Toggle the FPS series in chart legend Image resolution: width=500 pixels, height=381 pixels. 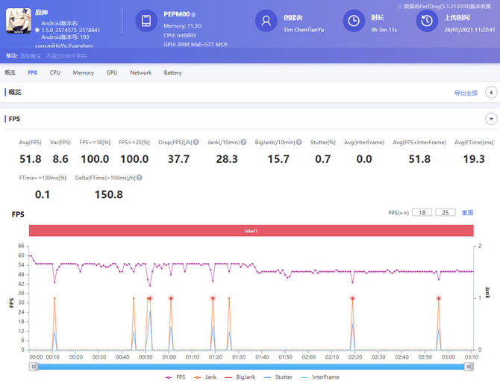(x=173, y=377)
